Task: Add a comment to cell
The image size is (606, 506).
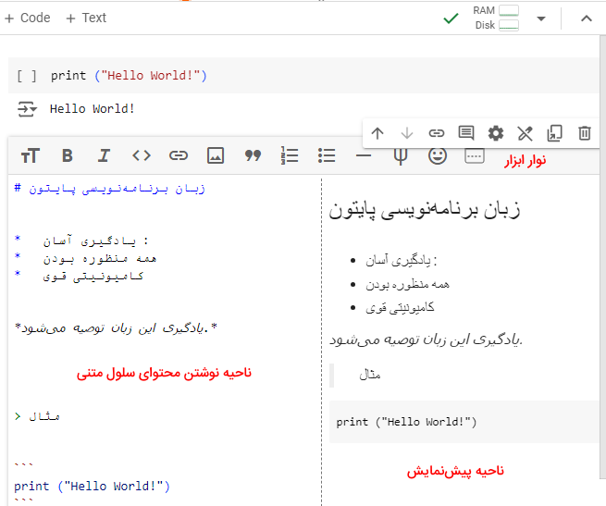Action: pyautogui.click(x=466, y=133)
